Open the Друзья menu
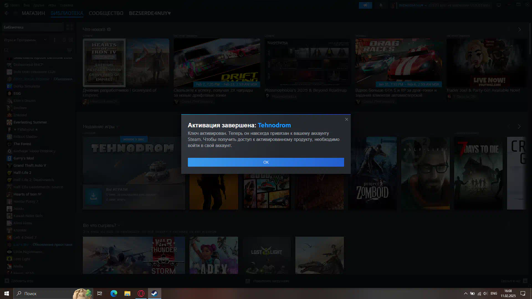This screenshot has height=299, width=532. (x=39, y=5)
